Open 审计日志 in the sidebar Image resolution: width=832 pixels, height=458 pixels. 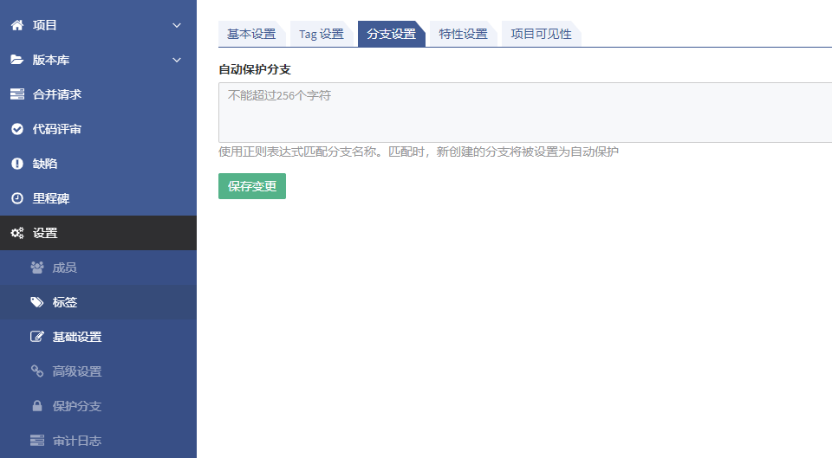[x=76, y=441]
